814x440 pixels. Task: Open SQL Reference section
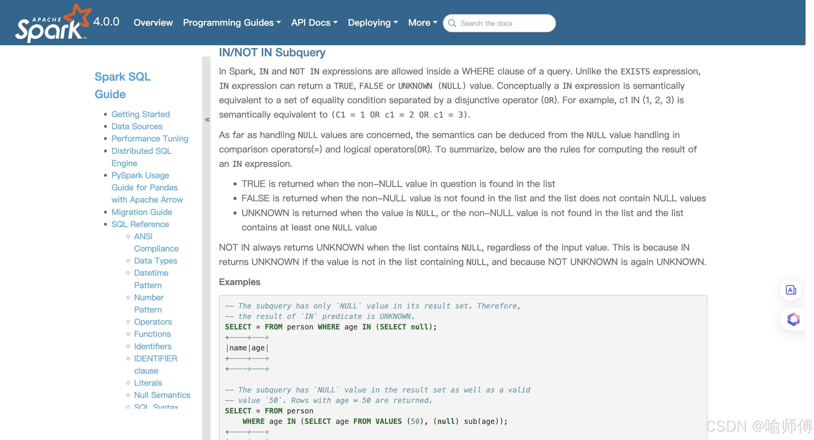pos(140,225)
